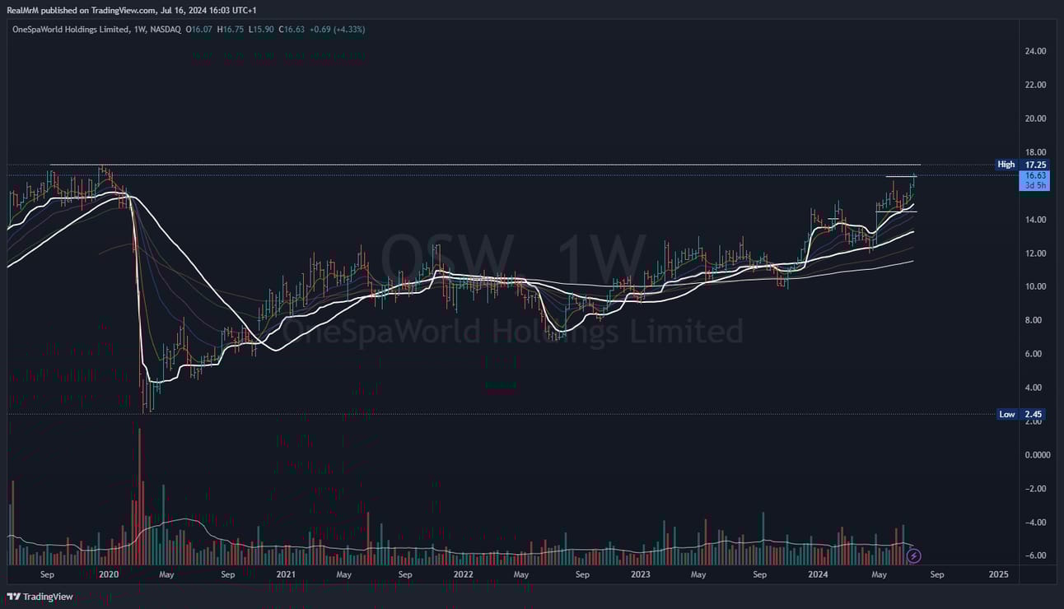Click the 10.00 price axis label
Screen dimensions: 1064x609
pyautogui.click(x=1034, y=287)
